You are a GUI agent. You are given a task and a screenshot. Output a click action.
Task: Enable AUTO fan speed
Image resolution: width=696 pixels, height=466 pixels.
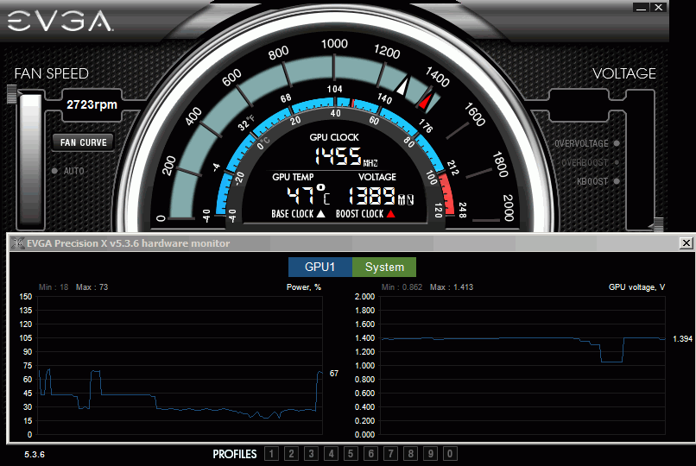point(68,171)
